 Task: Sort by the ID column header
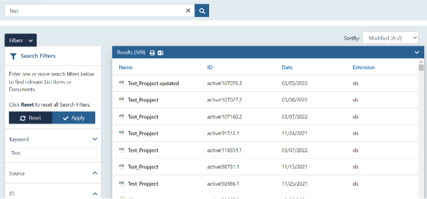(210, 67)
